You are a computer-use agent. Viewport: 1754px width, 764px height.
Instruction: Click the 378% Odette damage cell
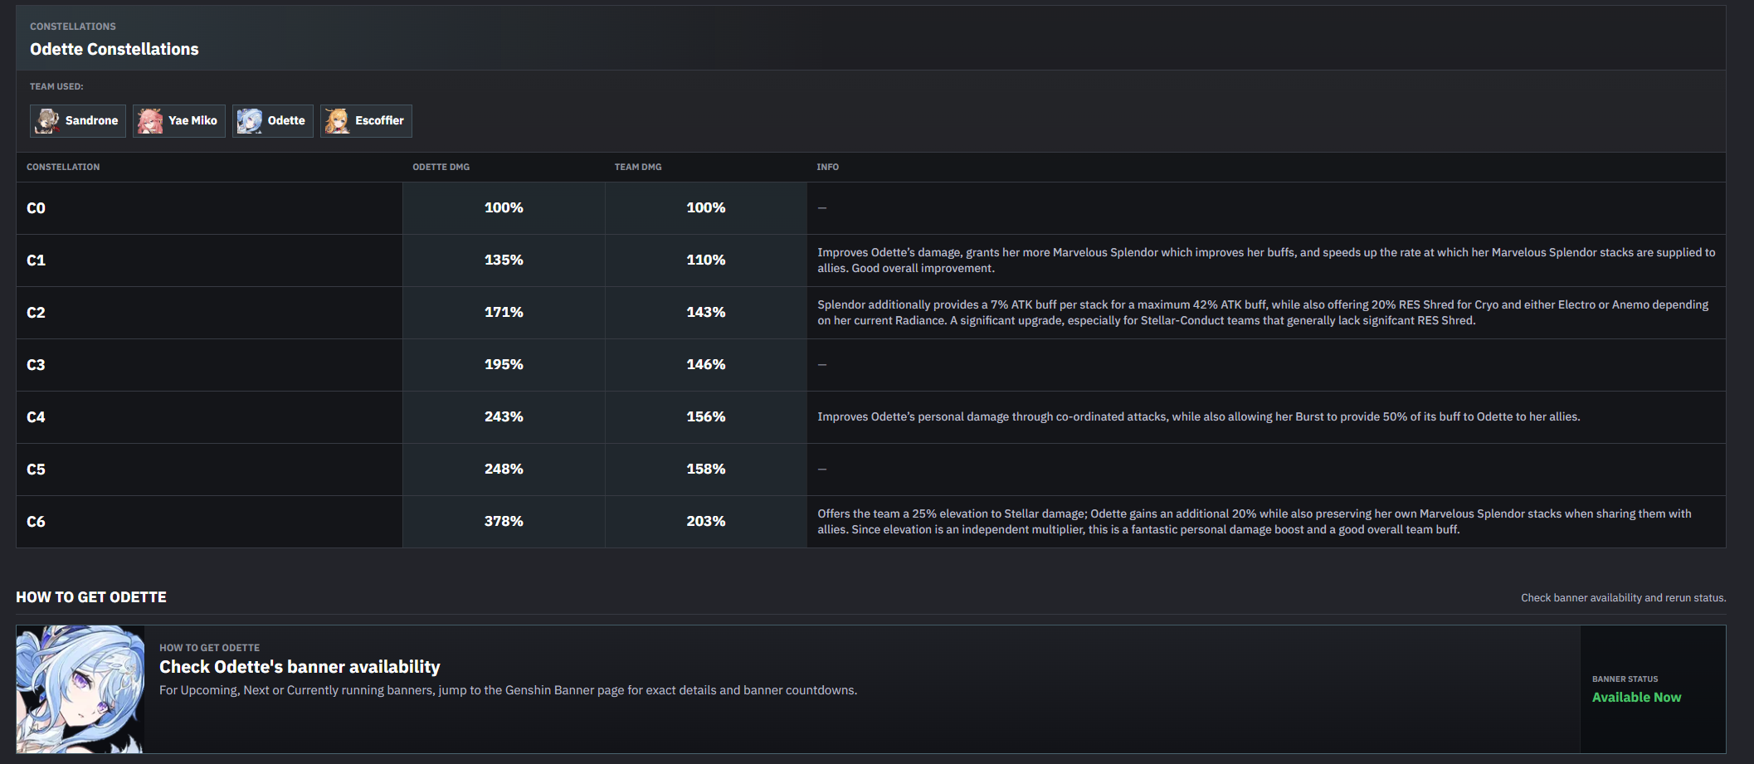tap(504, 522)
